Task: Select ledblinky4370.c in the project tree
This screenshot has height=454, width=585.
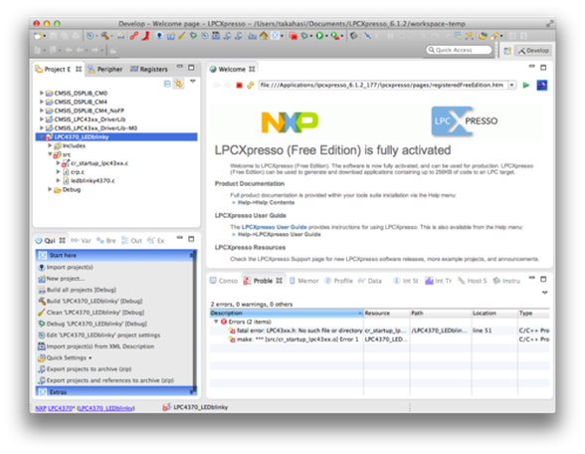Action: point(93,181)
